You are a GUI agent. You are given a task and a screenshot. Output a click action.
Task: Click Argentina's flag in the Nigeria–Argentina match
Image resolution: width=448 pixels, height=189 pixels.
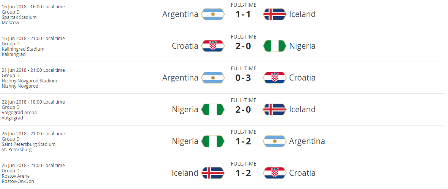tap(274, 141)
